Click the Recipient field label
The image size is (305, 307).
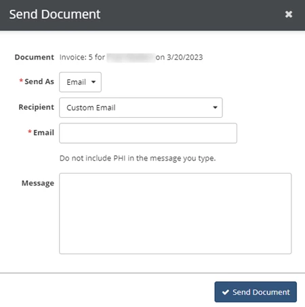[37, 107]
